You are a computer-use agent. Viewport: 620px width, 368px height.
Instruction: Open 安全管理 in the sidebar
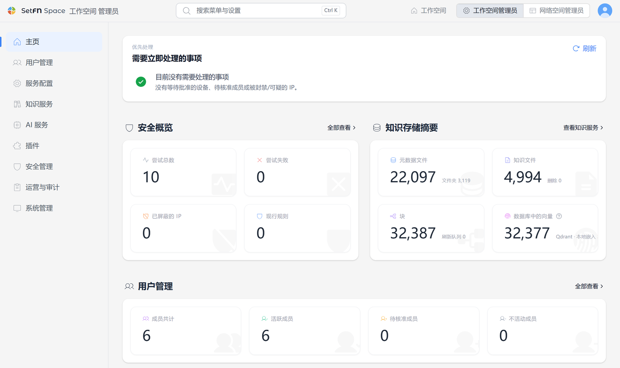tap(54, 167)
